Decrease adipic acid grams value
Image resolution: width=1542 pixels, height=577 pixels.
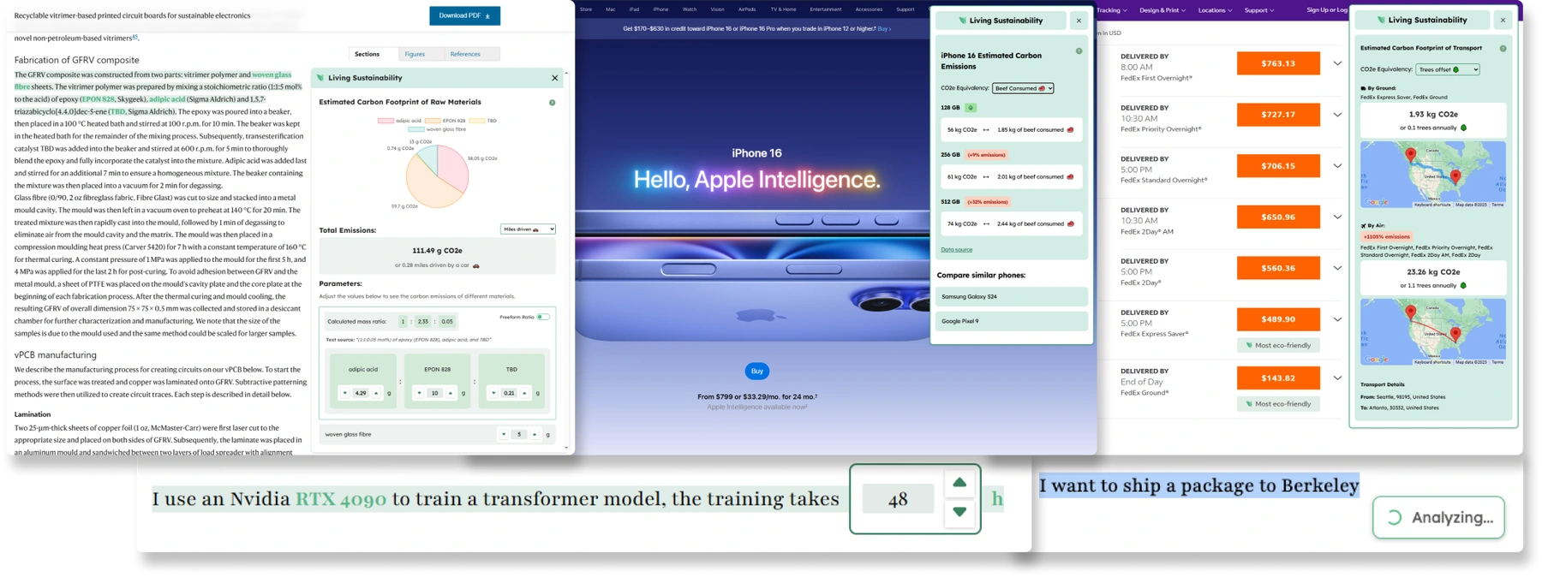tap(345, 394)
